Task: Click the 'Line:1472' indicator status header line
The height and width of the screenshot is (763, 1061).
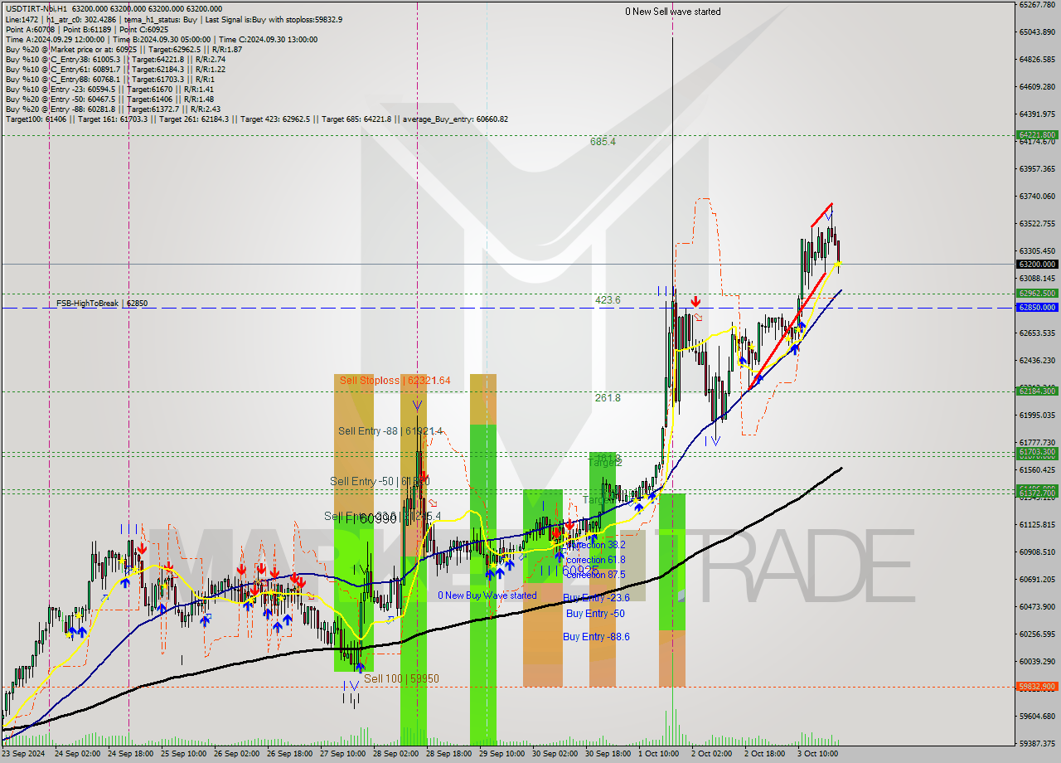Action: tap(173, 19)
